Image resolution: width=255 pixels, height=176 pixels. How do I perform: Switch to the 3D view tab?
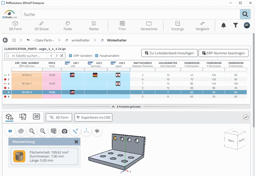pos(10,117)
